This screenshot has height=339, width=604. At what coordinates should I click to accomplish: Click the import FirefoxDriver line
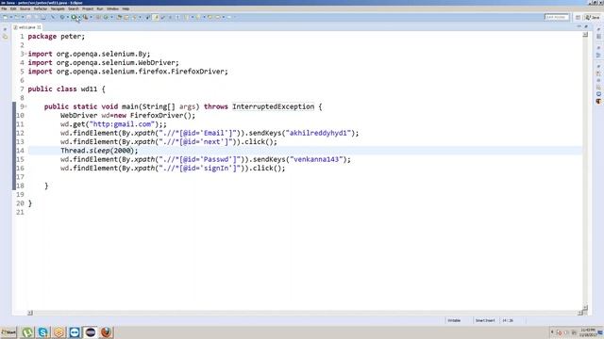click(128, 72)
